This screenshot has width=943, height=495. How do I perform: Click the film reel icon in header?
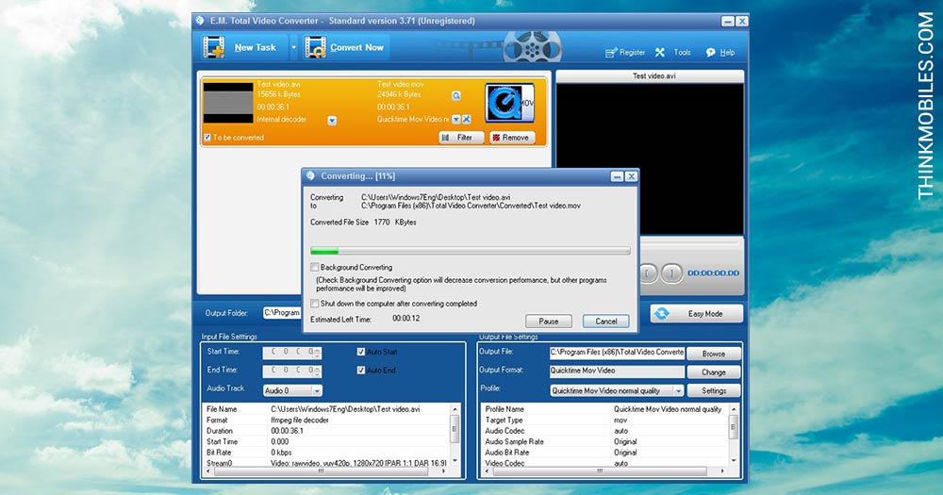tap(532, 47)
